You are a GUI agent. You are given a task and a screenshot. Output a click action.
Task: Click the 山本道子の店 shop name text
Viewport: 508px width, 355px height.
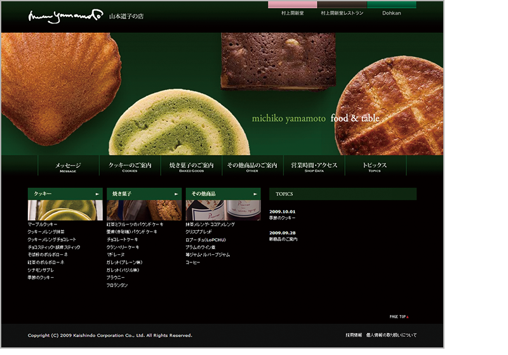(126, 16)
